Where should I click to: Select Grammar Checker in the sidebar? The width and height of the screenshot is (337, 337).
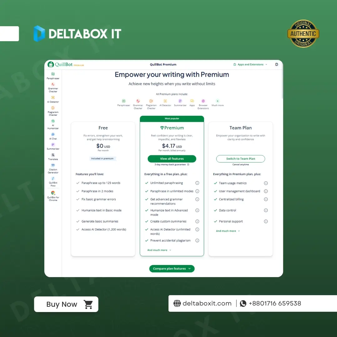click(53, 87)
